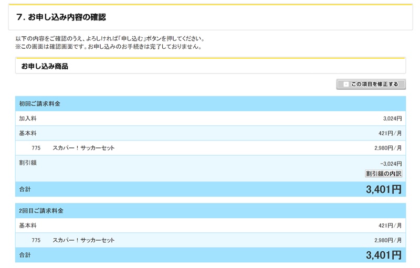Select the -3,024円 discount value

tap(391, 164)
